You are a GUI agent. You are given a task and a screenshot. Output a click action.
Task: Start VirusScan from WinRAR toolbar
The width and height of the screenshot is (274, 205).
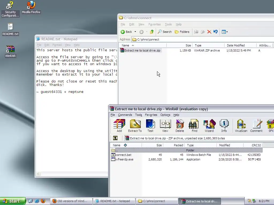click(241, 126)
